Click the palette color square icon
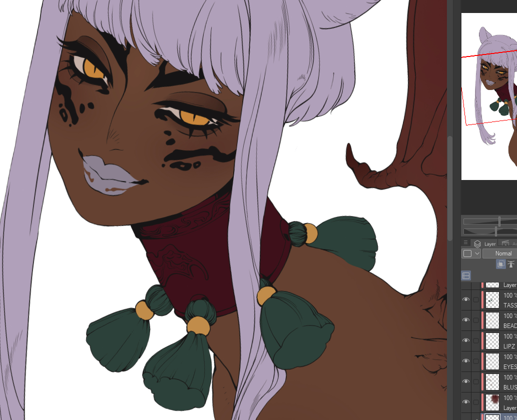The image size is (517, 420). [x=467, y=253]
